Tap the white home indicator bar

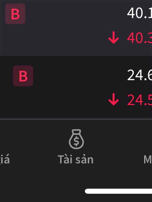pos(118,191)
